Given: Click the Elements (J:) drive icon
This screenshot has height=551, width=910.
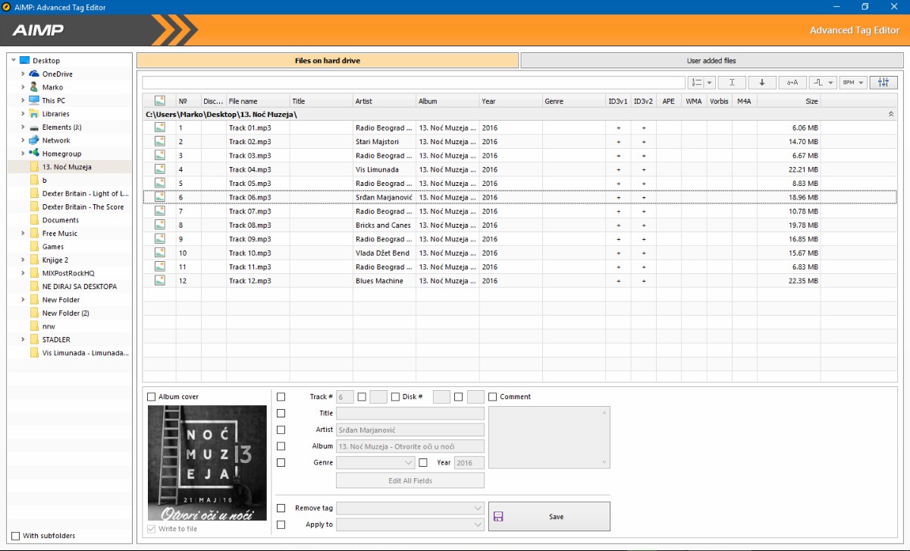Looking at the screenshot, I should coord(34,127).
